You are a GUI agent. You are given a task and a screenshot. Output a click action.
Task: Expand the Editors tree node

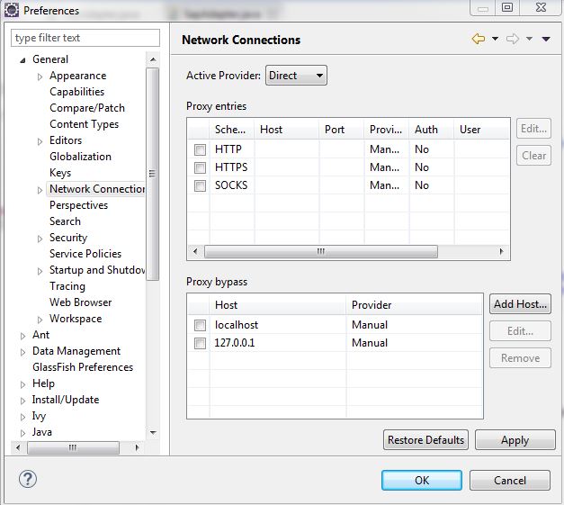tap(40, 141)
